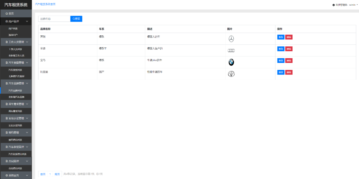Click the 性能牛逼的车 description cell
Screen dimensions: 359x179
point(185,74)
